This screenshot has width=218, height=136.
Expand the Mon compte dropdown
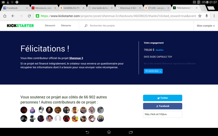click(206, 26)
